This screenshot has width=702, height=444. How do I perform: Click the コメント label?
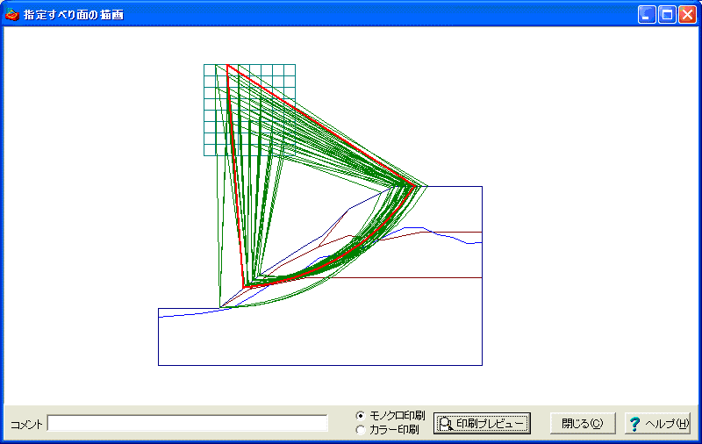coord(26,425)
